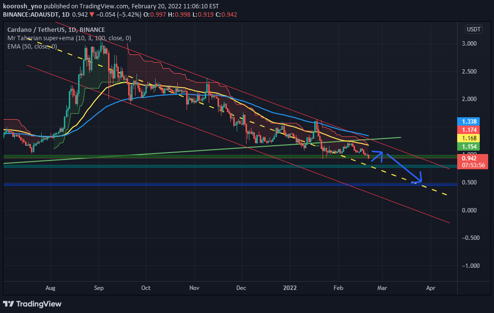Click the yellow 1.168 price label
Screen dimensions: 494x313
coord(469,138)
